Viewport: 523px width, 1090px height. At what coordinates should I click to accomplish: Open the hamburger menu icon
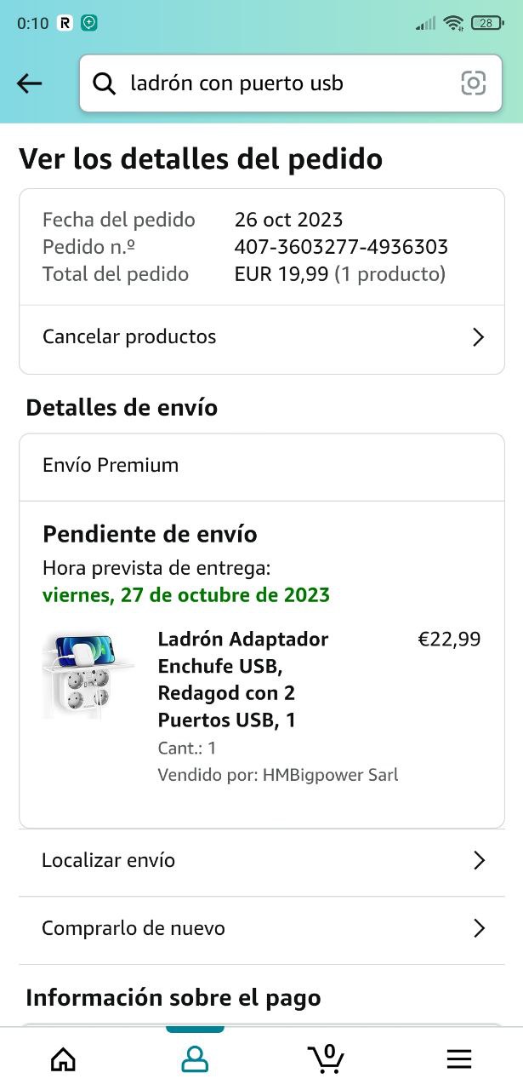tap(459, 1058)
